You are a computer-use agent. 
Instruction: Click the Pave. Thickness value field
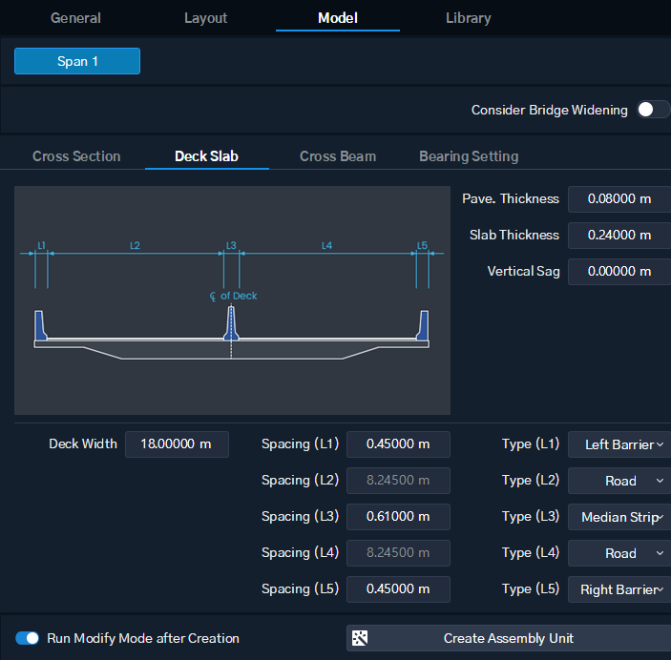tap(619, 199)
